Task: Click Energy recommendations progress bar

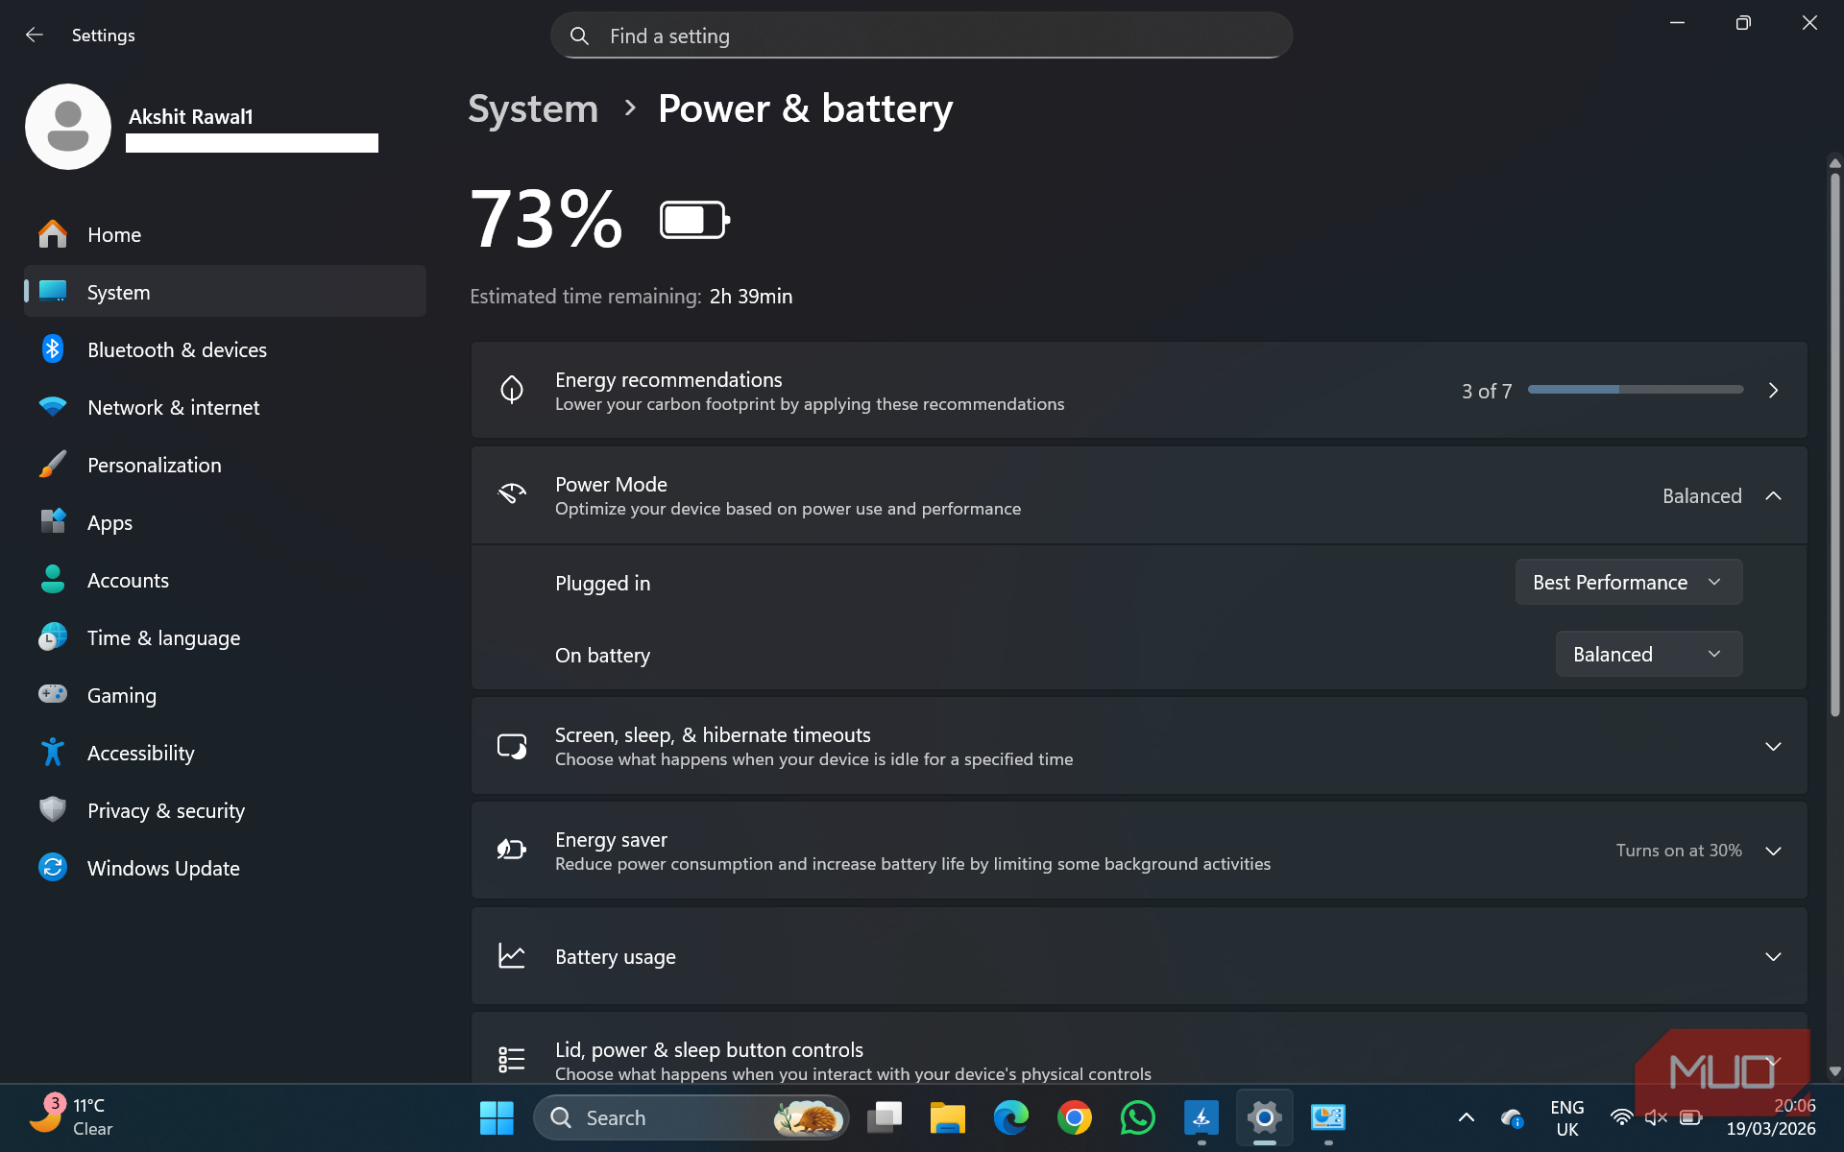Action: pos(1636,390)
